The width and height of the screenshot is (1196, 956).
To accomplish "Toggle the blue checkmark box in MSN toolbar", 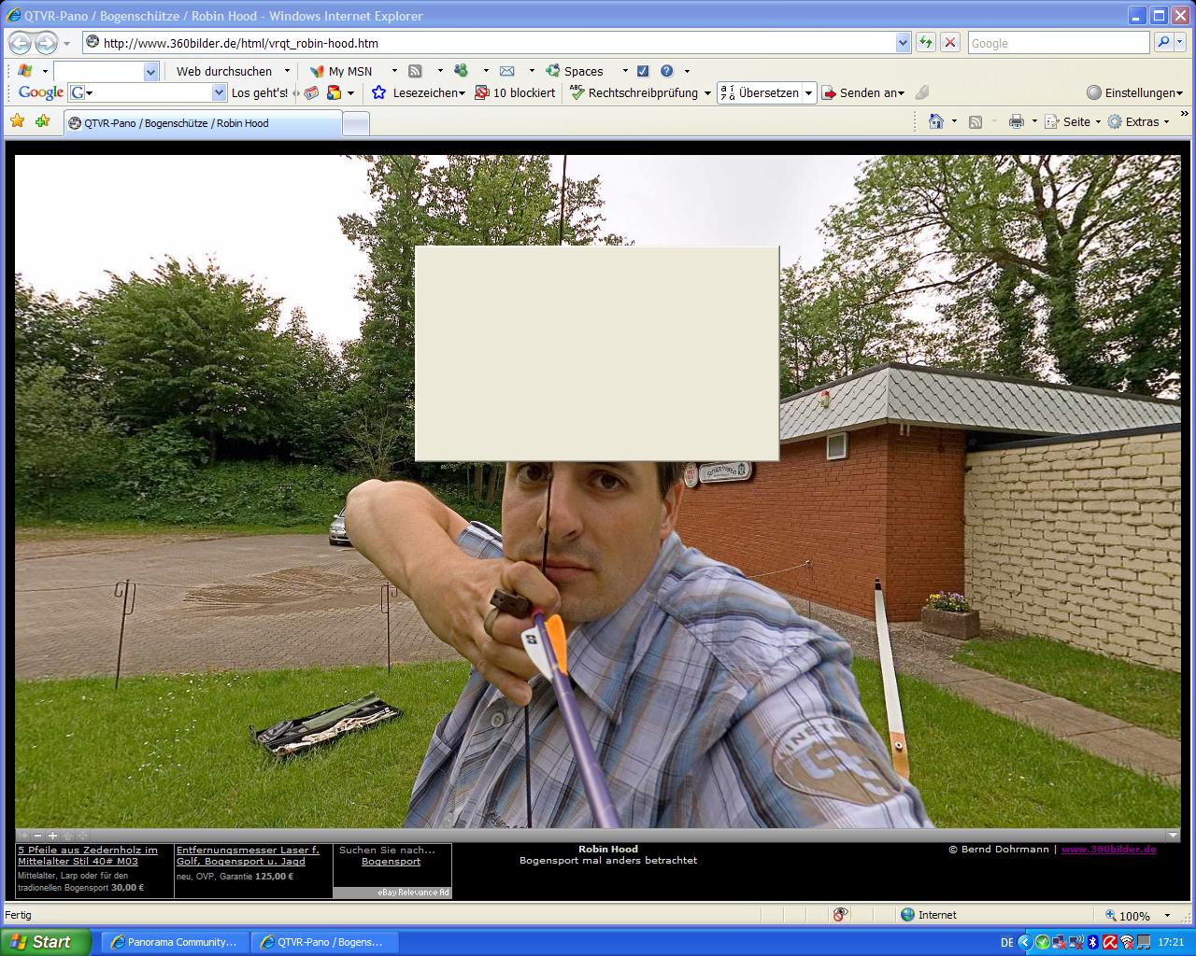I will click(643, 71).
